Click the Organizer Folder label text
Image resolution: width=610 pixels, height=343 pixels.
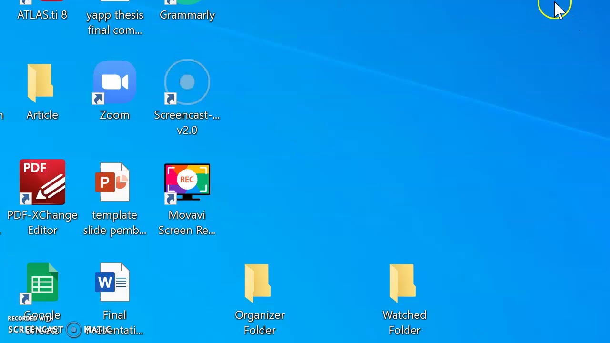point(260,323)
